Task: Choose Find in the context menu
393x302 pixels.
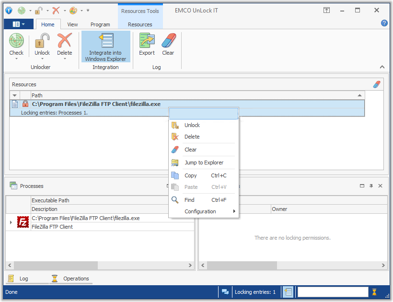Action: pyautogui.click(x=189, y=199)
